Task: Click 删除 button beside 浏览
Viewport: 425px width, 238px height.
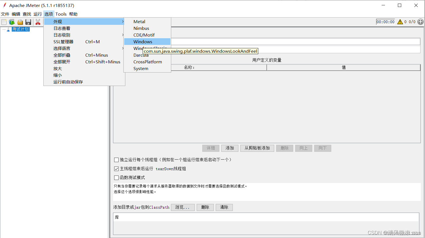Action: pos(205,207)
